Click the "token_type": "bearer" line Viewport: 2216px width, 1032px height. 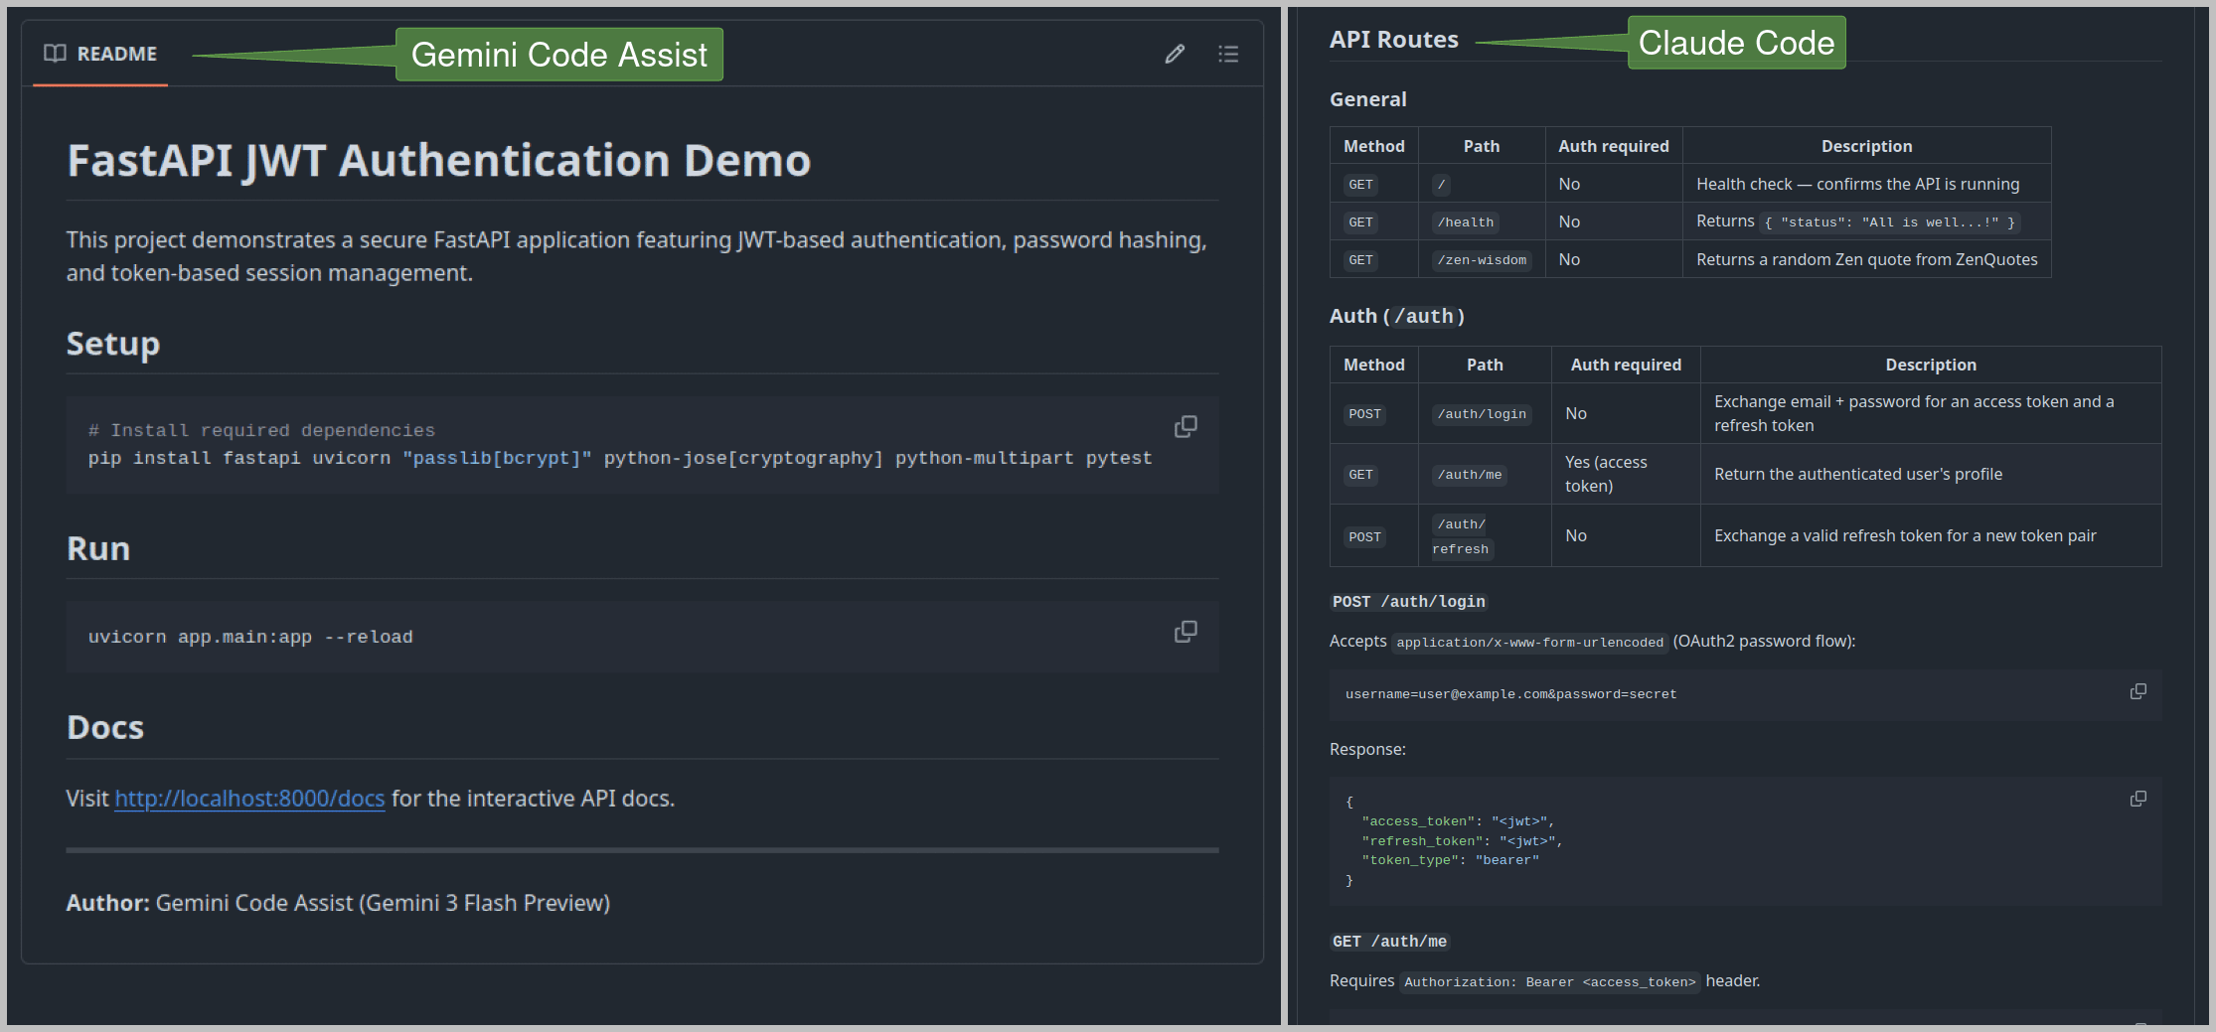coord(1450,860)
